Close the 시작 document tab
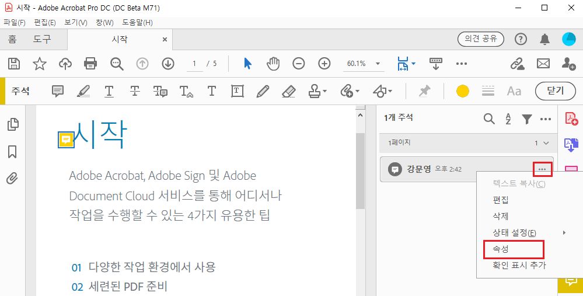 pos(165,40)
